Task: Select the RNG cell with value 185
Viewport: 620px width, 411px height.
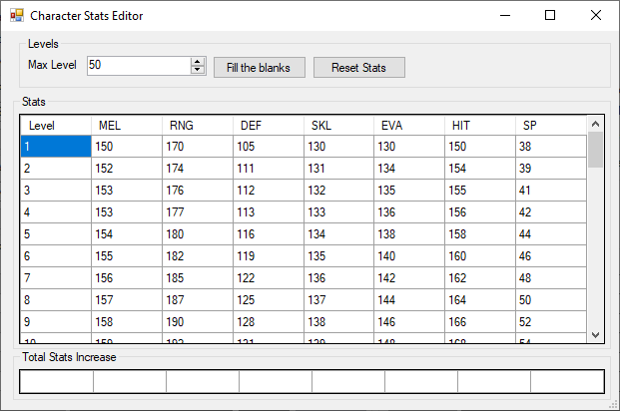Action: point(198,278)
